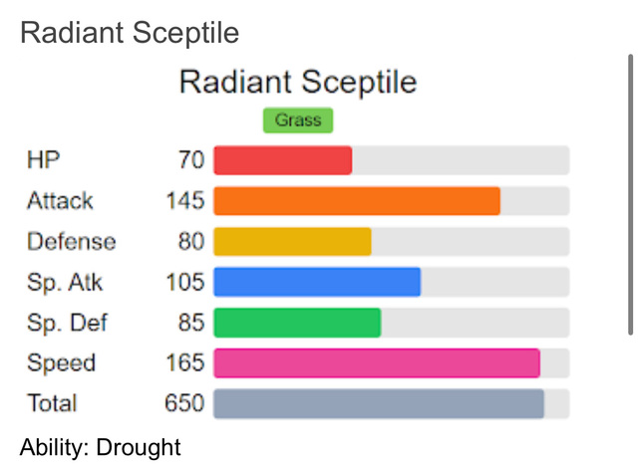638x465 pixels.
Task: Click the centered Radiant Sceptile card title
Action: (x=298, y=82)
